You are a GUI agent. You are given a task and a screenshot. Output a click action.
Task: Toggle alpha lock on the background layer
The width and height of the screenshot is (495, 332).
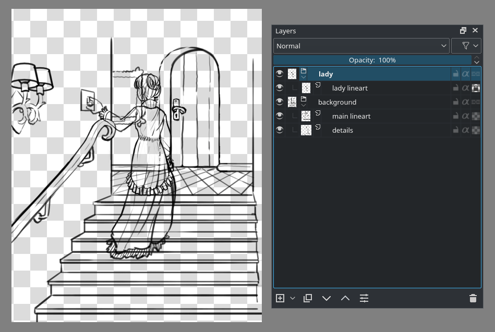(465, 102)
